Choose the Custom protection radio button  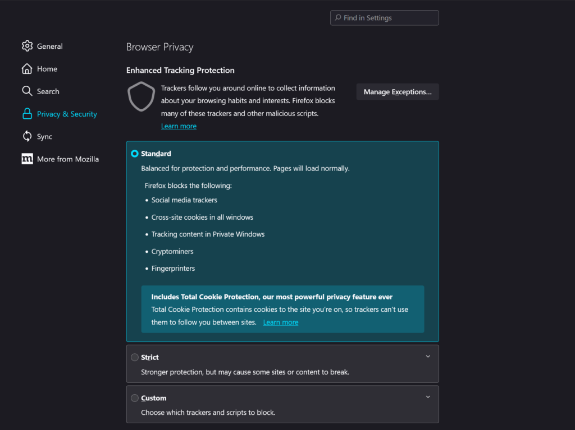[135, 398]
